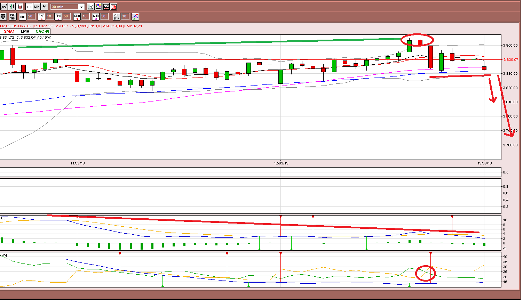Edit VOL EMA period field showing 10
Viewport: 523px width, 300px height.
pos(125,16)
